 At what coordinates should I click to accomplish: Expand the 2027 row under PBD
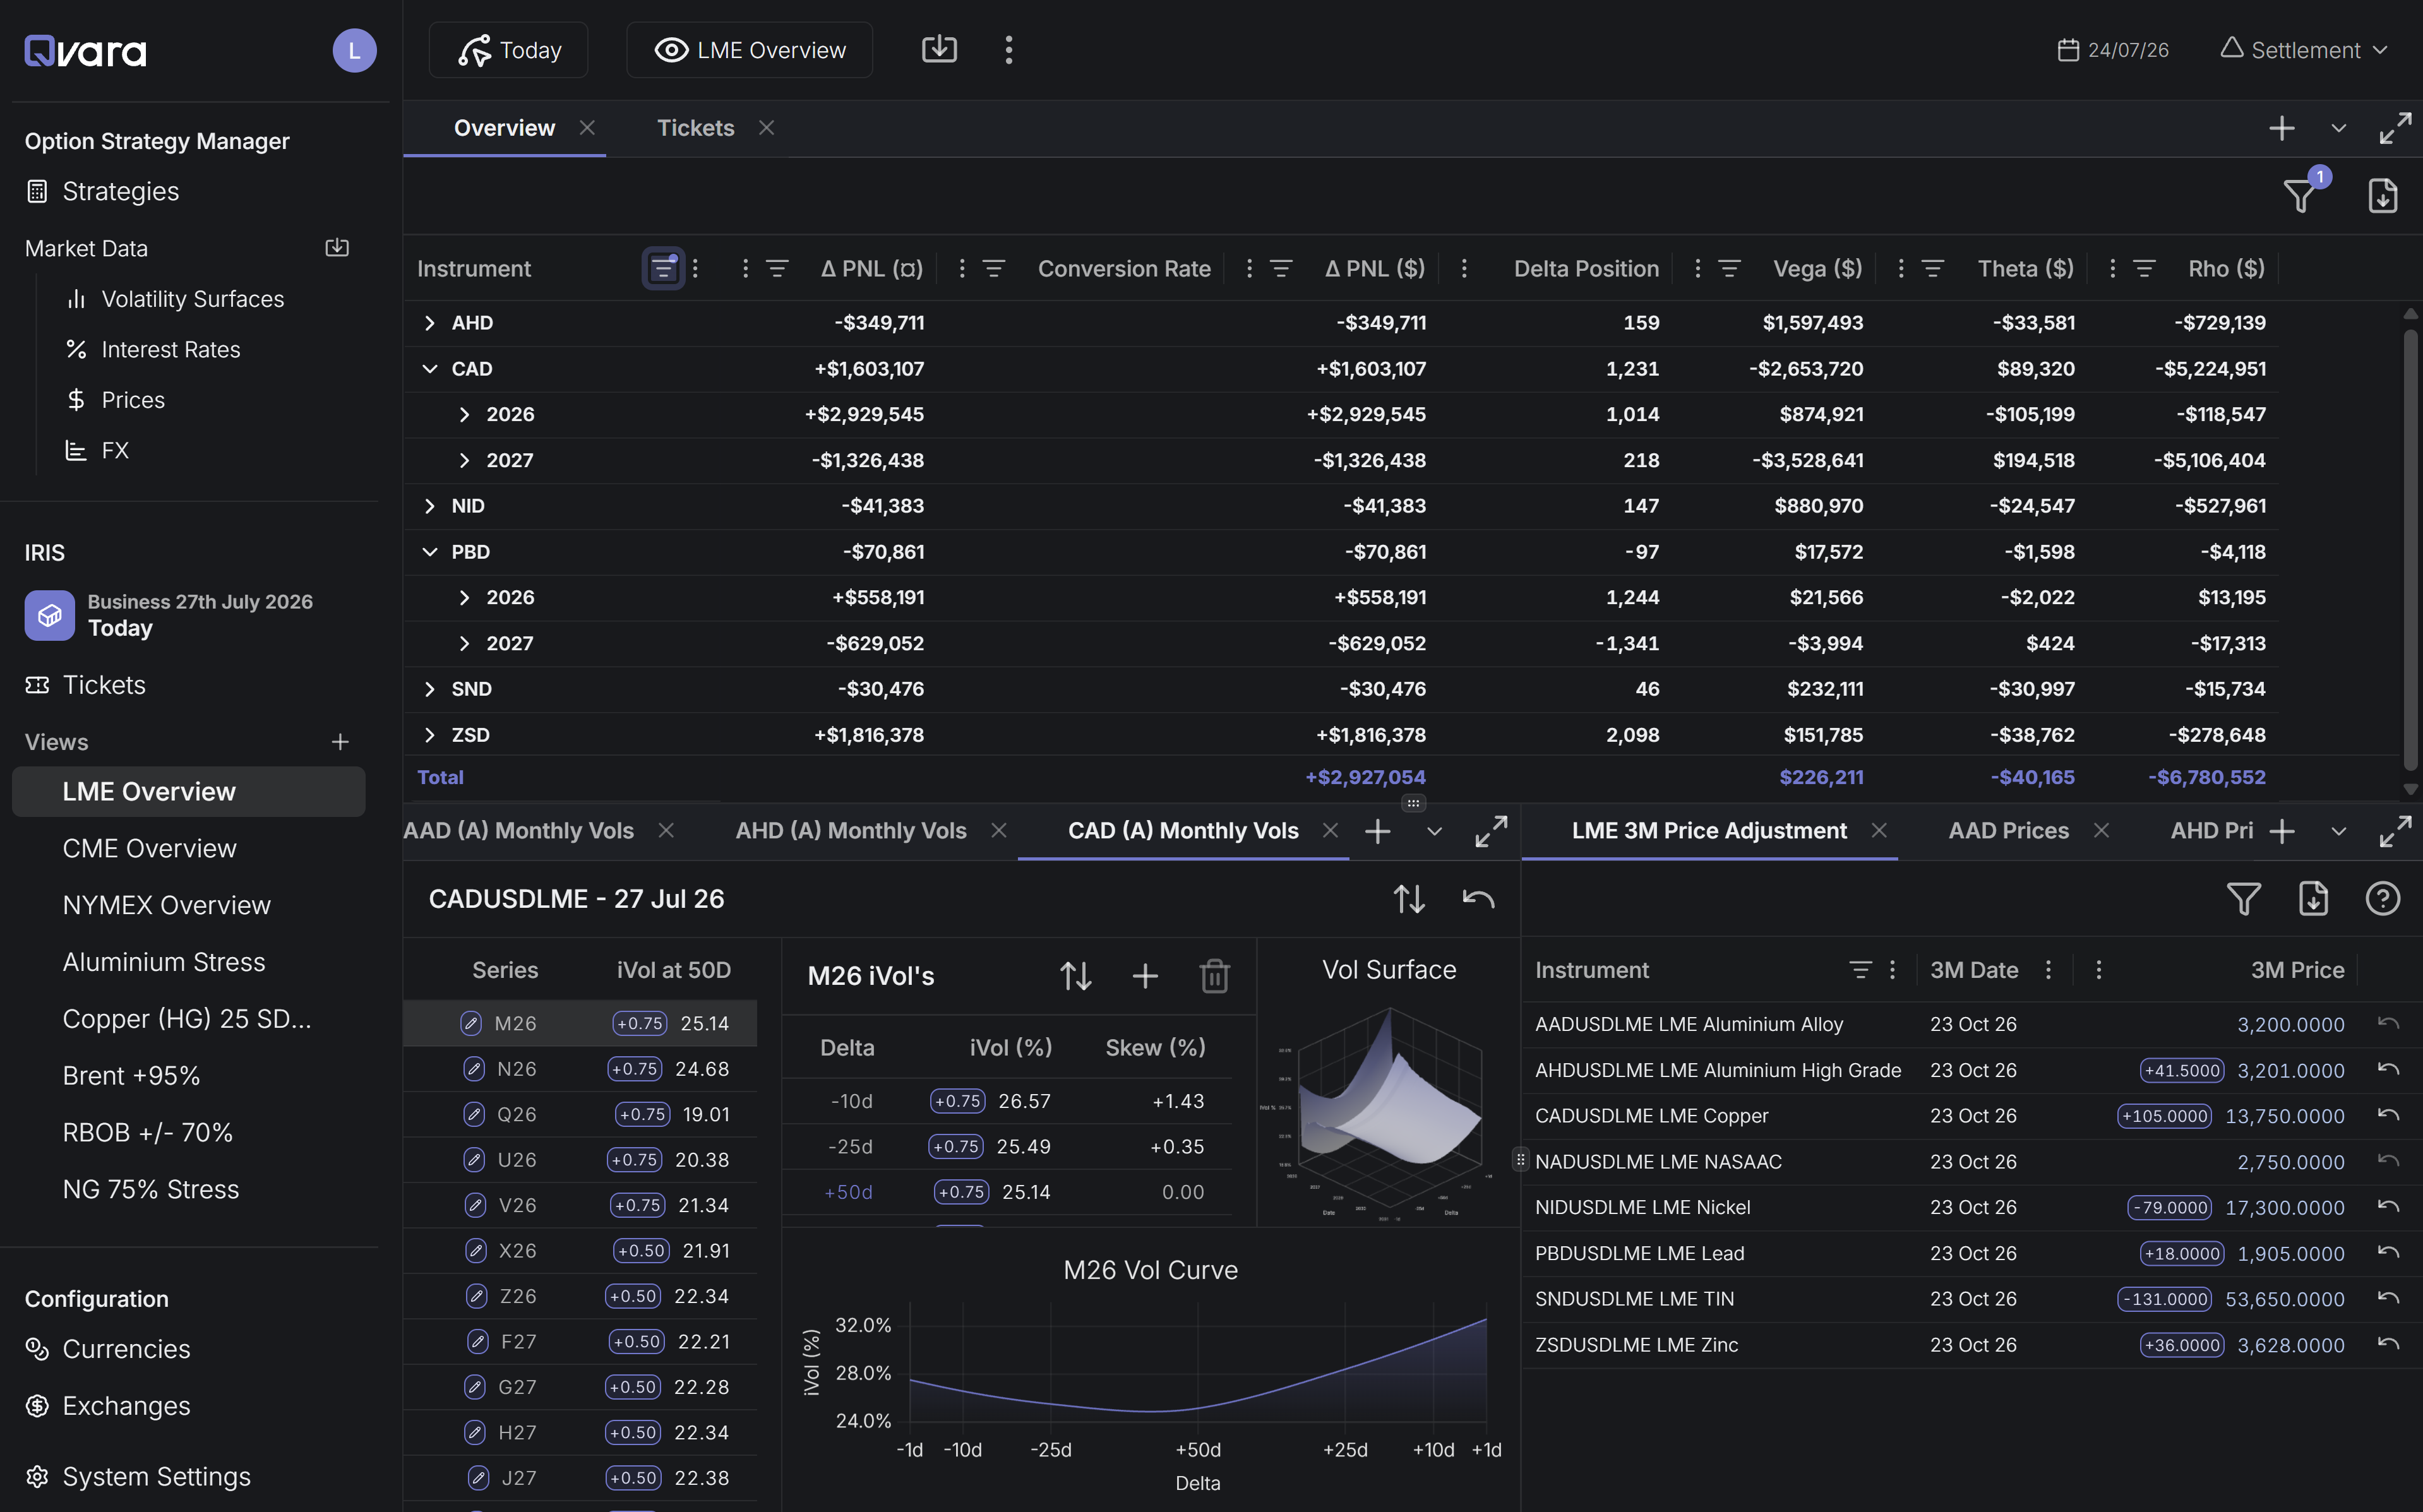click(464, 643)
